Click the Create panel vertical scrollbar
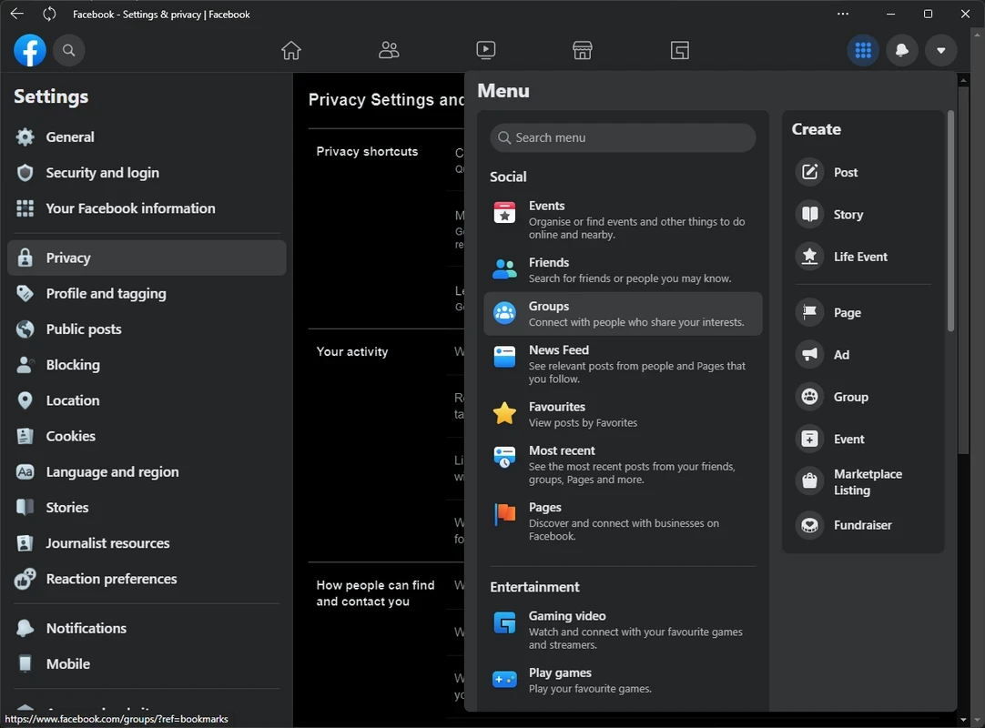 pos(950,221)
